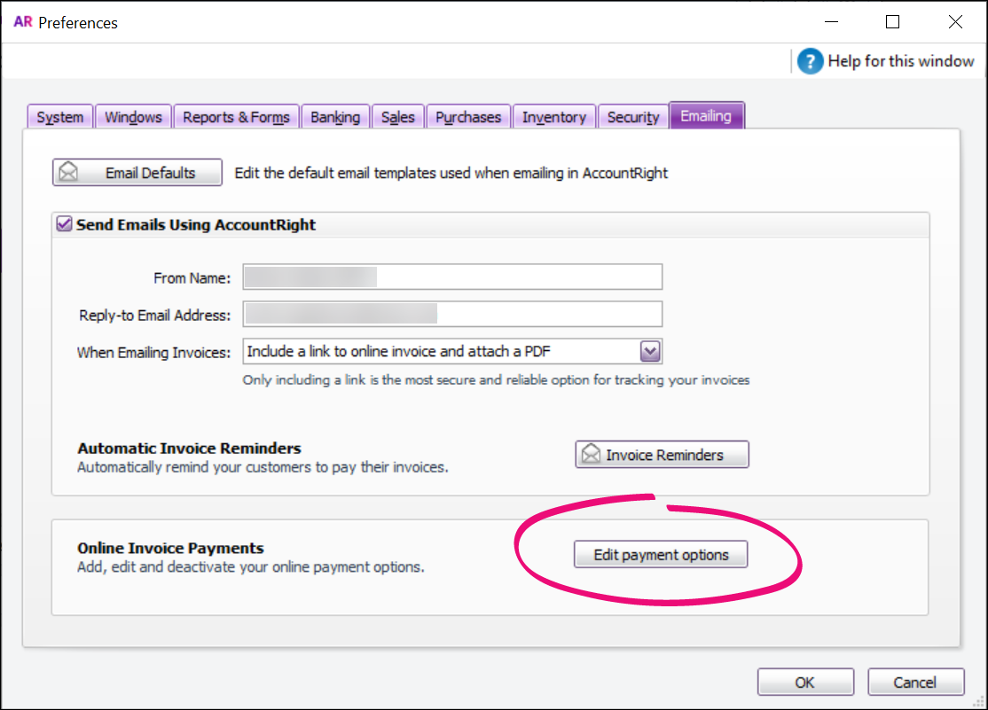Switch to the Windows tab
Image resolution: width=988 pixels, height=710 pixels.
pos(133,117)
